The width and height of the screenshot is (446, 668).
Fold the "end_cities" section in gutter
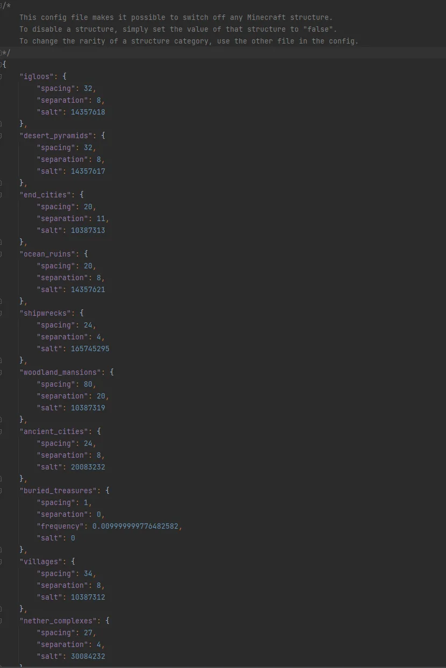[x=1, y=195]
